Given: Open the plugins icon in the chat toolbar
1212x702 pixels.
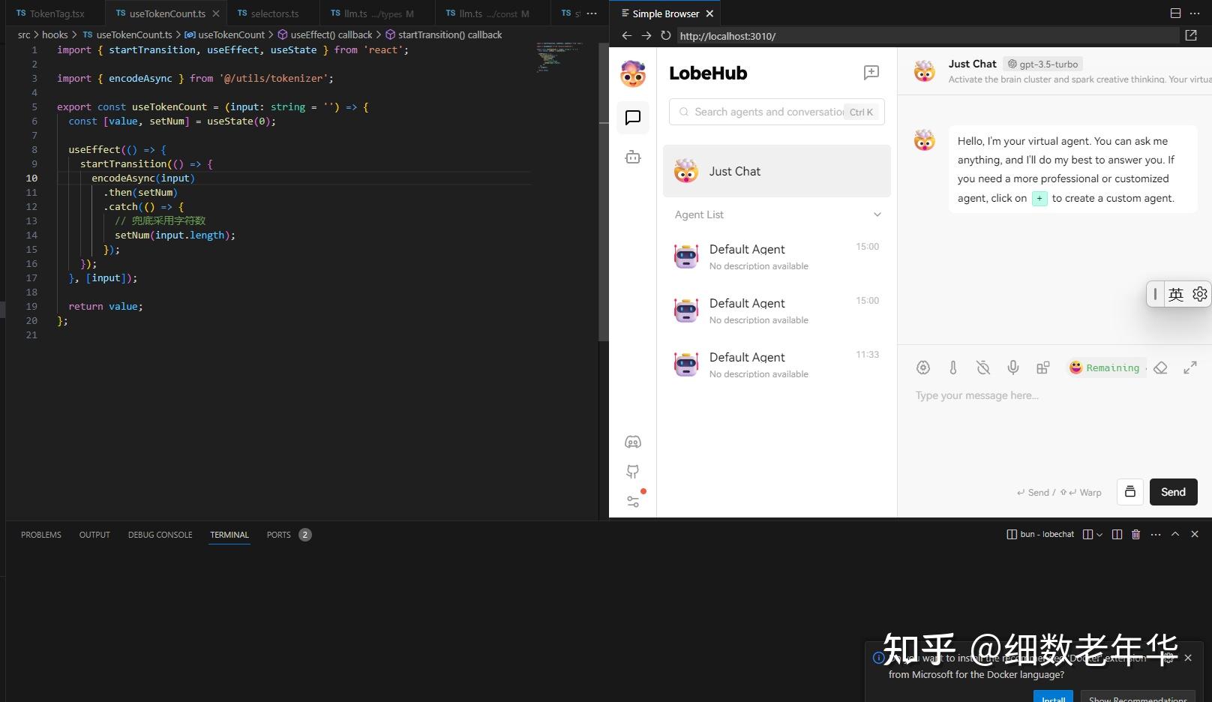Looking at the screenshot, I should click(1043, 367).
